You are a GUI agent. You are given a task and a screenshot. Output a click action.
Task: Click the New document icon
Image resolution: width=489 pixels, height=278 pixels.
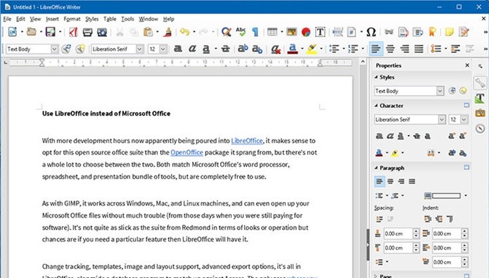tap(13, 32)
